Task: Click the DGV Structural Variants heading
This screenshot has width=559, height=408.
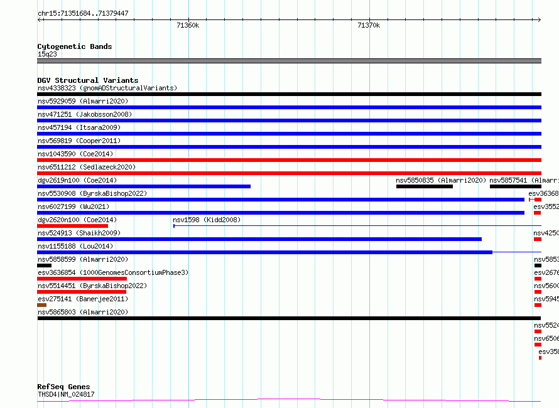Action: pyautogui.click(x=88, y=80)
